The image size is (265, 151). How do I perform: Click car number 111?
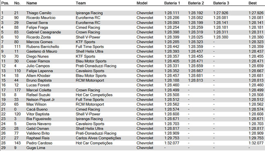click(17, 47)
